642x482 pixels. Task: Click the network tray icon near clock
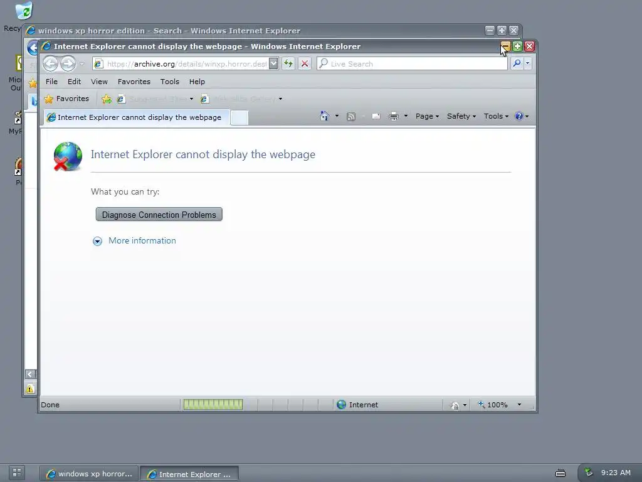589,472
